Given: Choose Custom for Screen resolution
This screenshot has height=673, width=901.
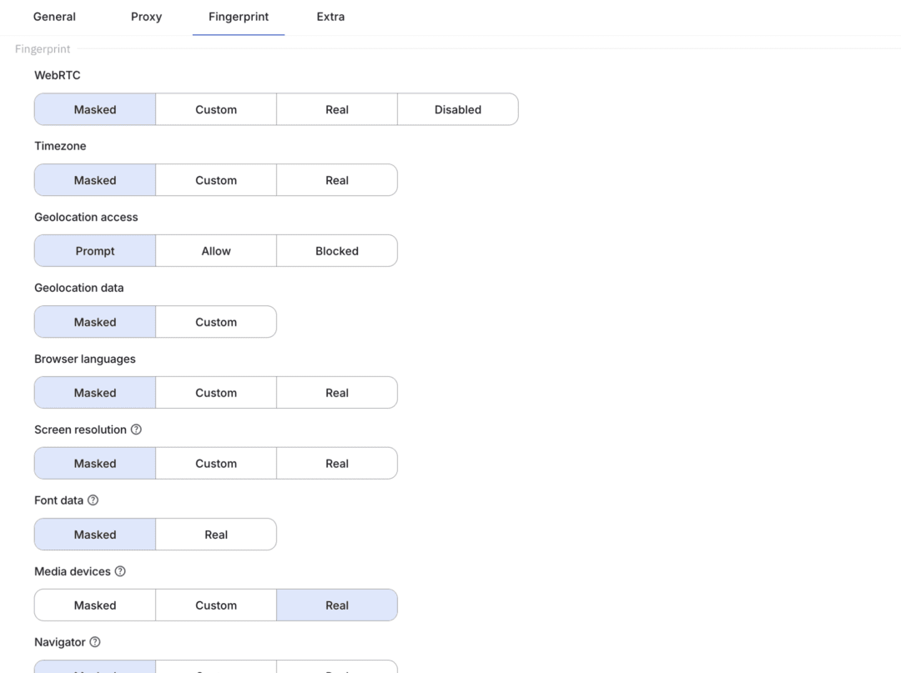Looking at the screenshot, I should [x=216, y=464].
